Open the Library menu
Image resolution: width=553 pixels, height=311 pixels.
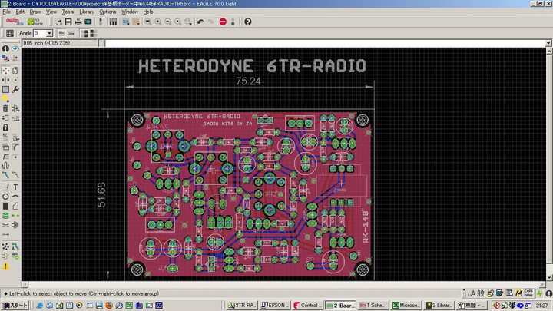point(87,12)
